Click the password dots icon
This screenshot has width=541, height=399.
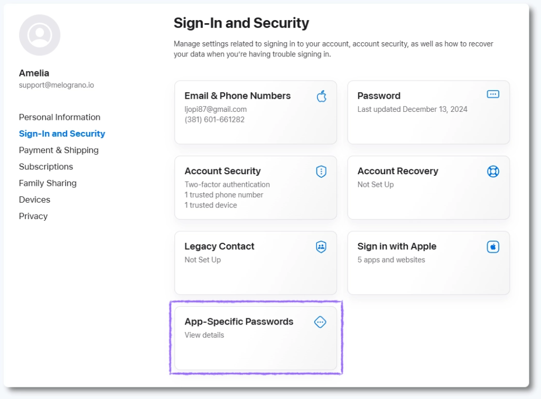[x=492, y=94]
